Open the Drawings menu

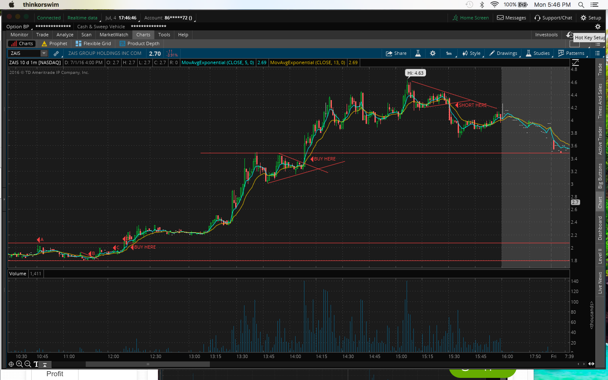(503, 53)
